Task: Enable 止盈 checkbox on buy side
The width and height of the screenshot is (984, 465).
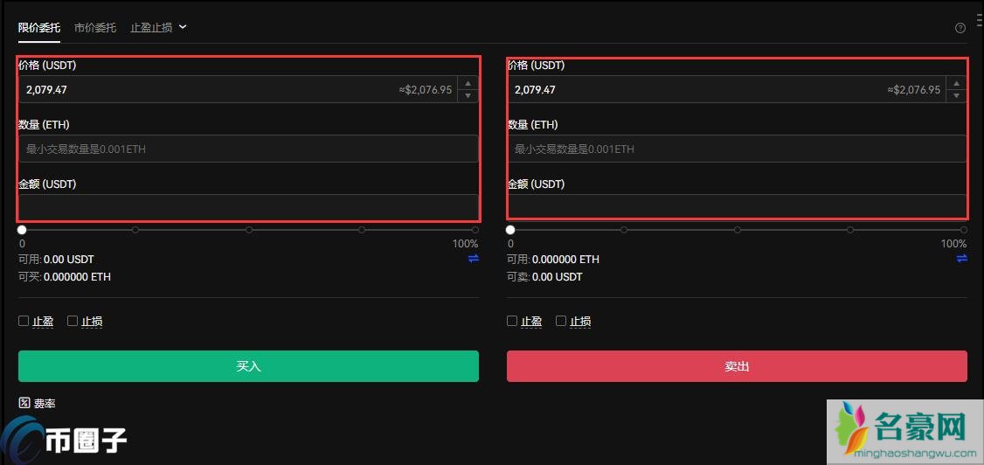Action: pyautogui.click(x=24, y=321)
